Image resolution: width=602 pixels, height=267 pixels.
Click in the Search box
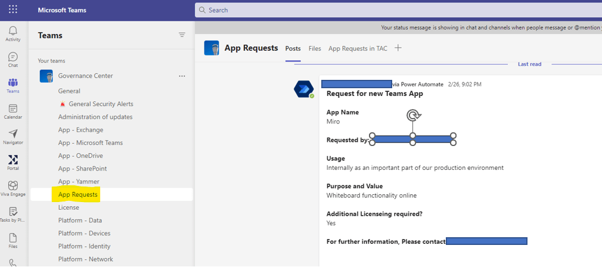click(393, 10)
